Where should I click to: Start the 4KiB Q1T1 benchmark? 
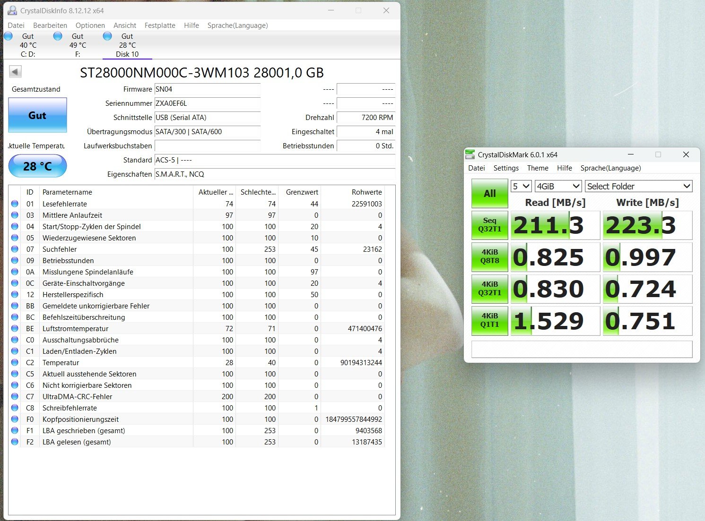click(x=490, y=321)
